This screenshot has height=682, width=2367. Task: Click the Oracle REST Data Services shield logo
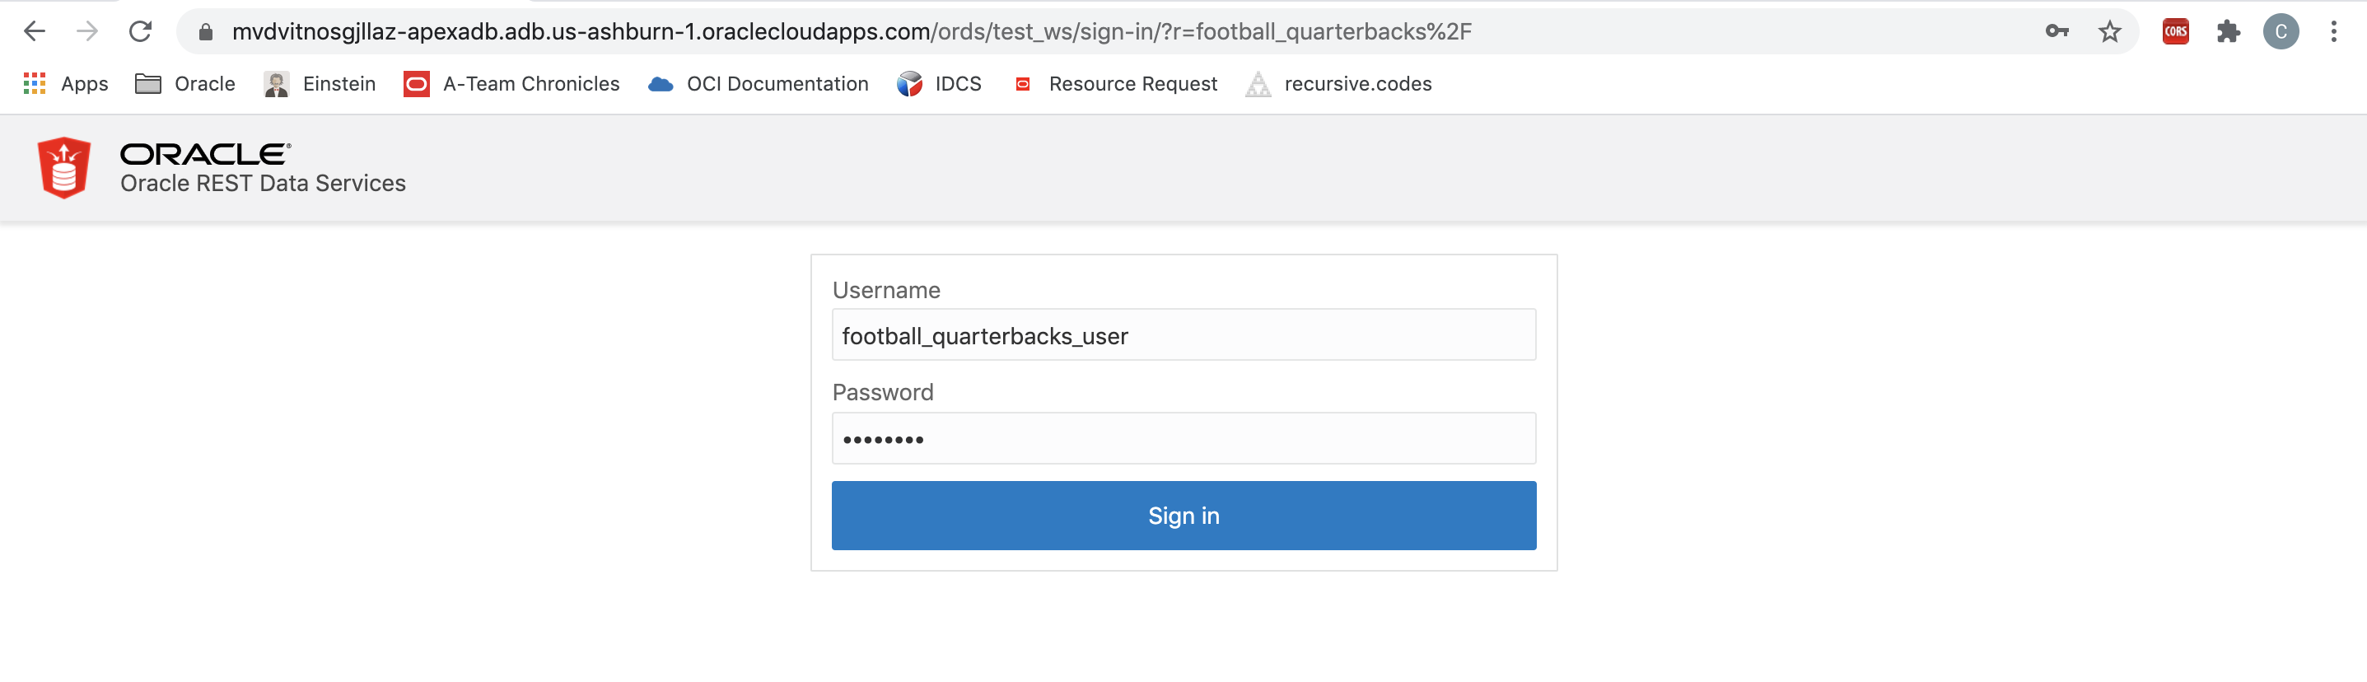click(x=63, y=168)
